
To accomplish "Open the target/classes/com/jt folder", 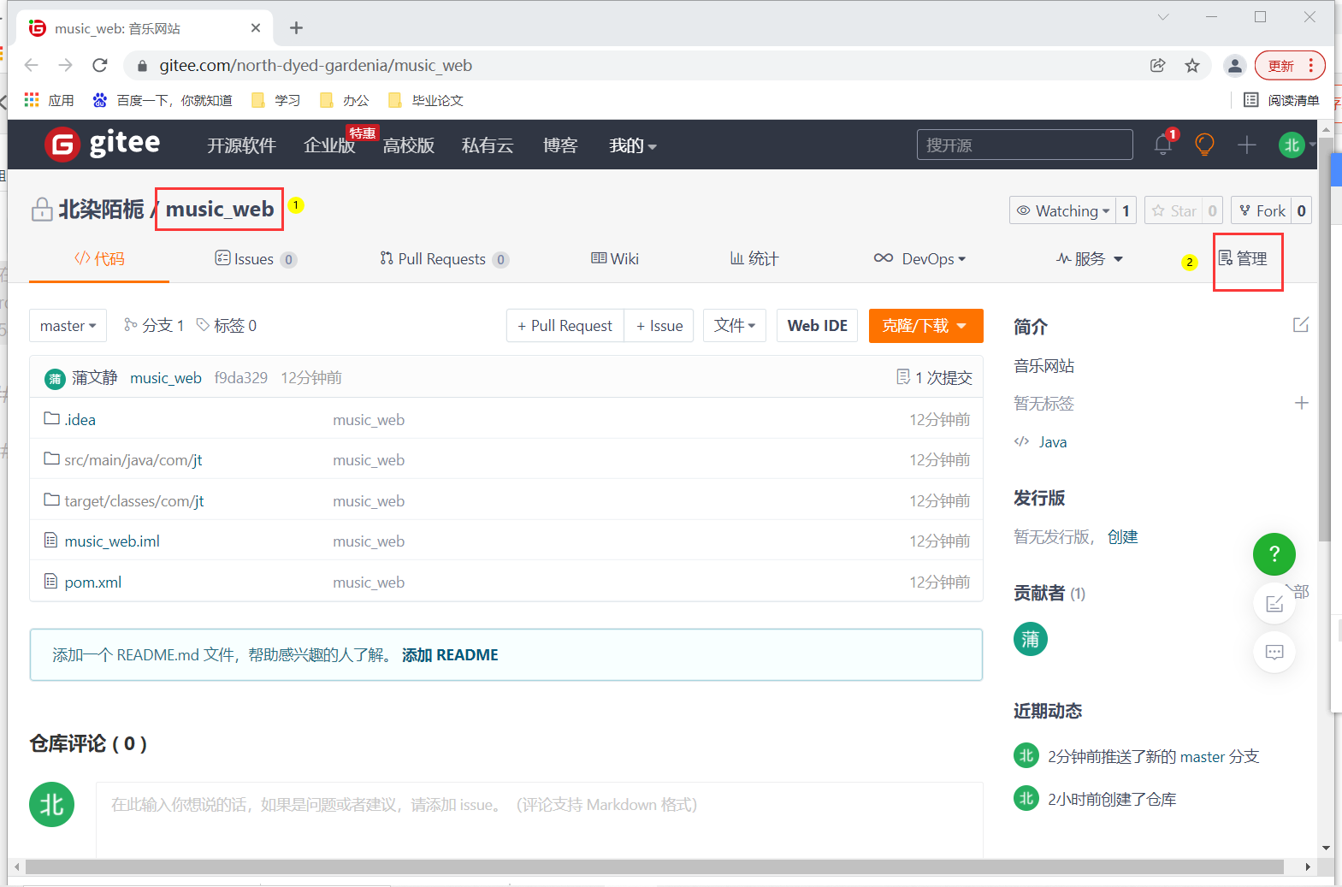I will (x=133, y=501).
